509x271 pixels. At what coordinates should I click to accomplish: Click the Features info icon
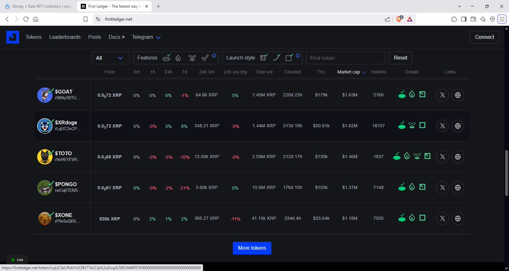[x=214, y=56]
